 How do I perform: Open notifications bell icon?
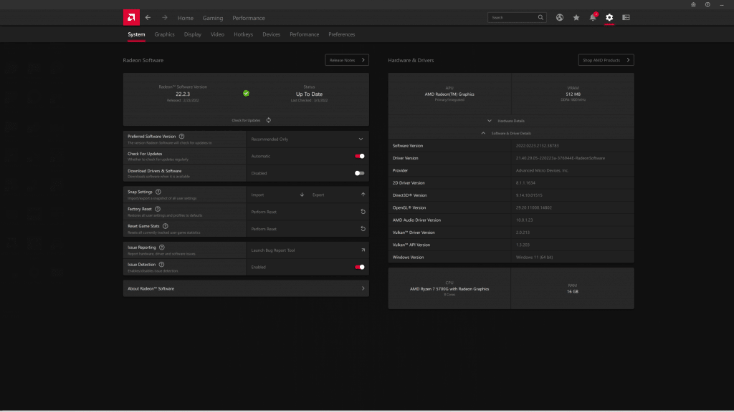pyautogui.click(x=593, y=17)
